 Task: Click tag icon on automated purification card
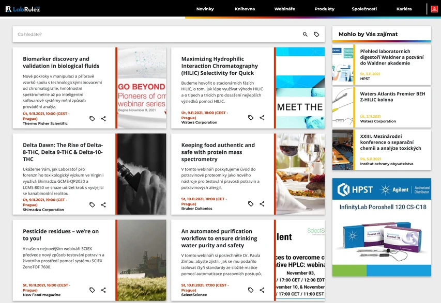click(251, 290)
